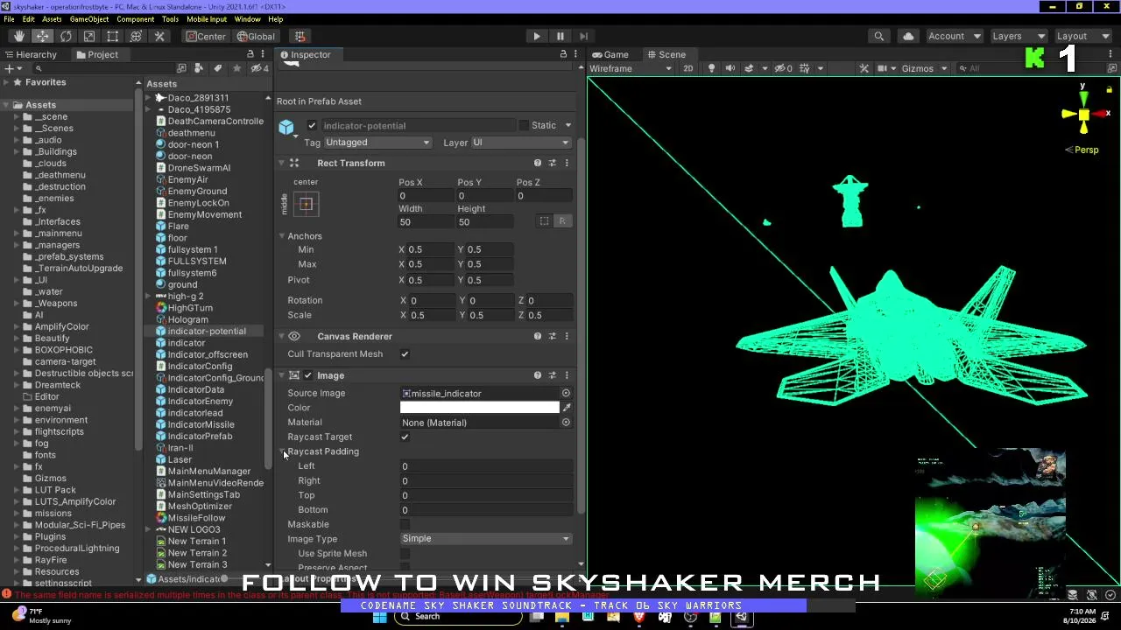Toggle scene effects icon (skybox, fog)

point(749,68)
